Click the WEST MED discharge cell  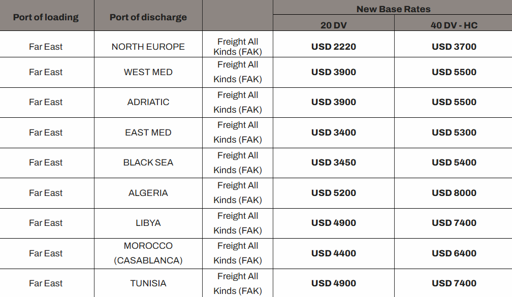point(148,72)
